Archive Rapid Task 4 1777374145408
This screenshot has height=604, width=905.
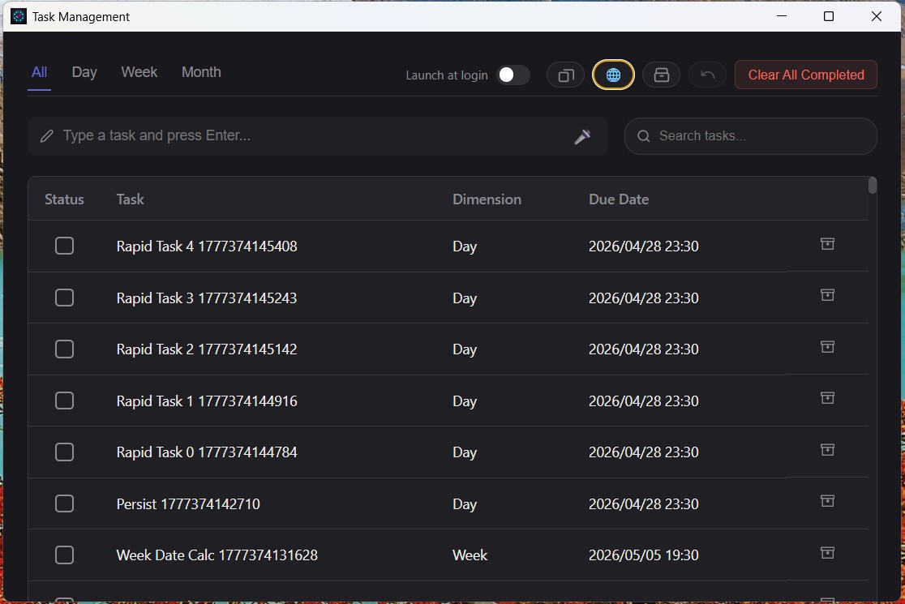[x=827, y=244]
